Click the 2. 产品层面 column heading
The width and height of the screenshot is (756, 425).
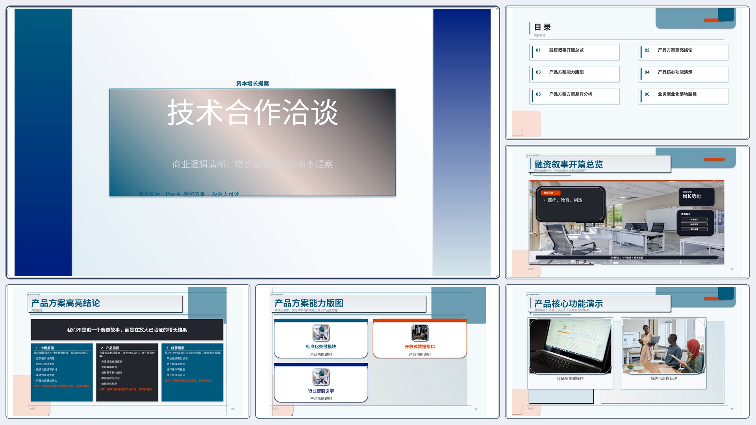[x=110, y=348]
